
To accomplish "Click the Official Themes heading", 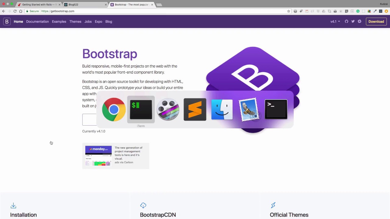I will (x=289, y=215).
